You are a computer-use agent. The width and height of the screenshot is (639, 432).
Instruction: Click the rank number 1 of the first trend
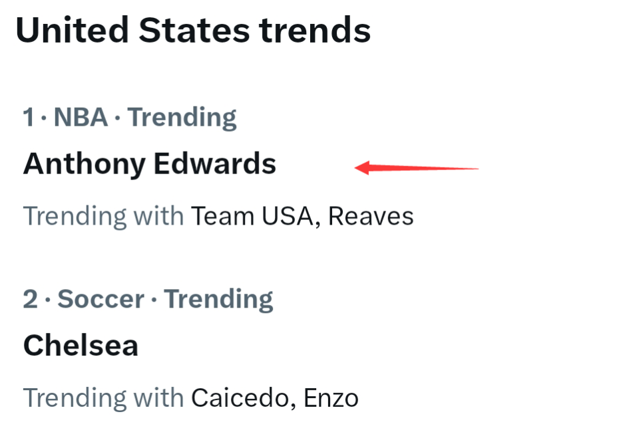[x=29, y=118]
